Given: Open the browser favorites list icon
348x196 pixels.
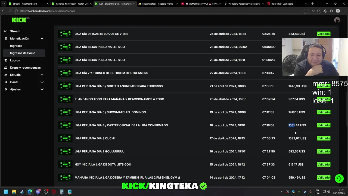Looking at the screenshot, I should tap(331, 11).
